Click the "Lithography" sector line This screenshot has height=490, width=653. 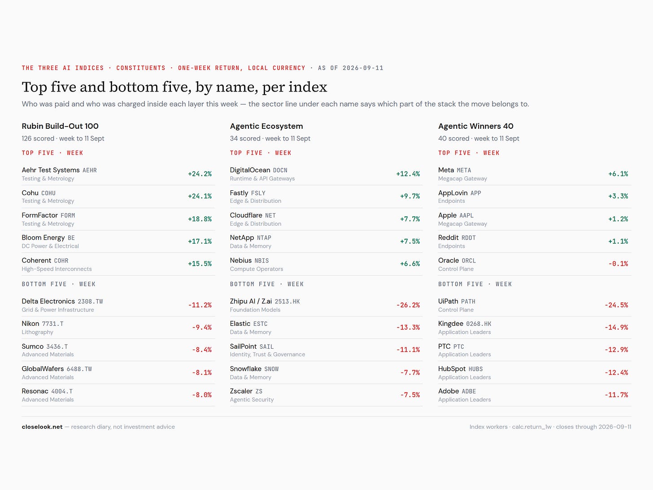[x=38, y=332]
